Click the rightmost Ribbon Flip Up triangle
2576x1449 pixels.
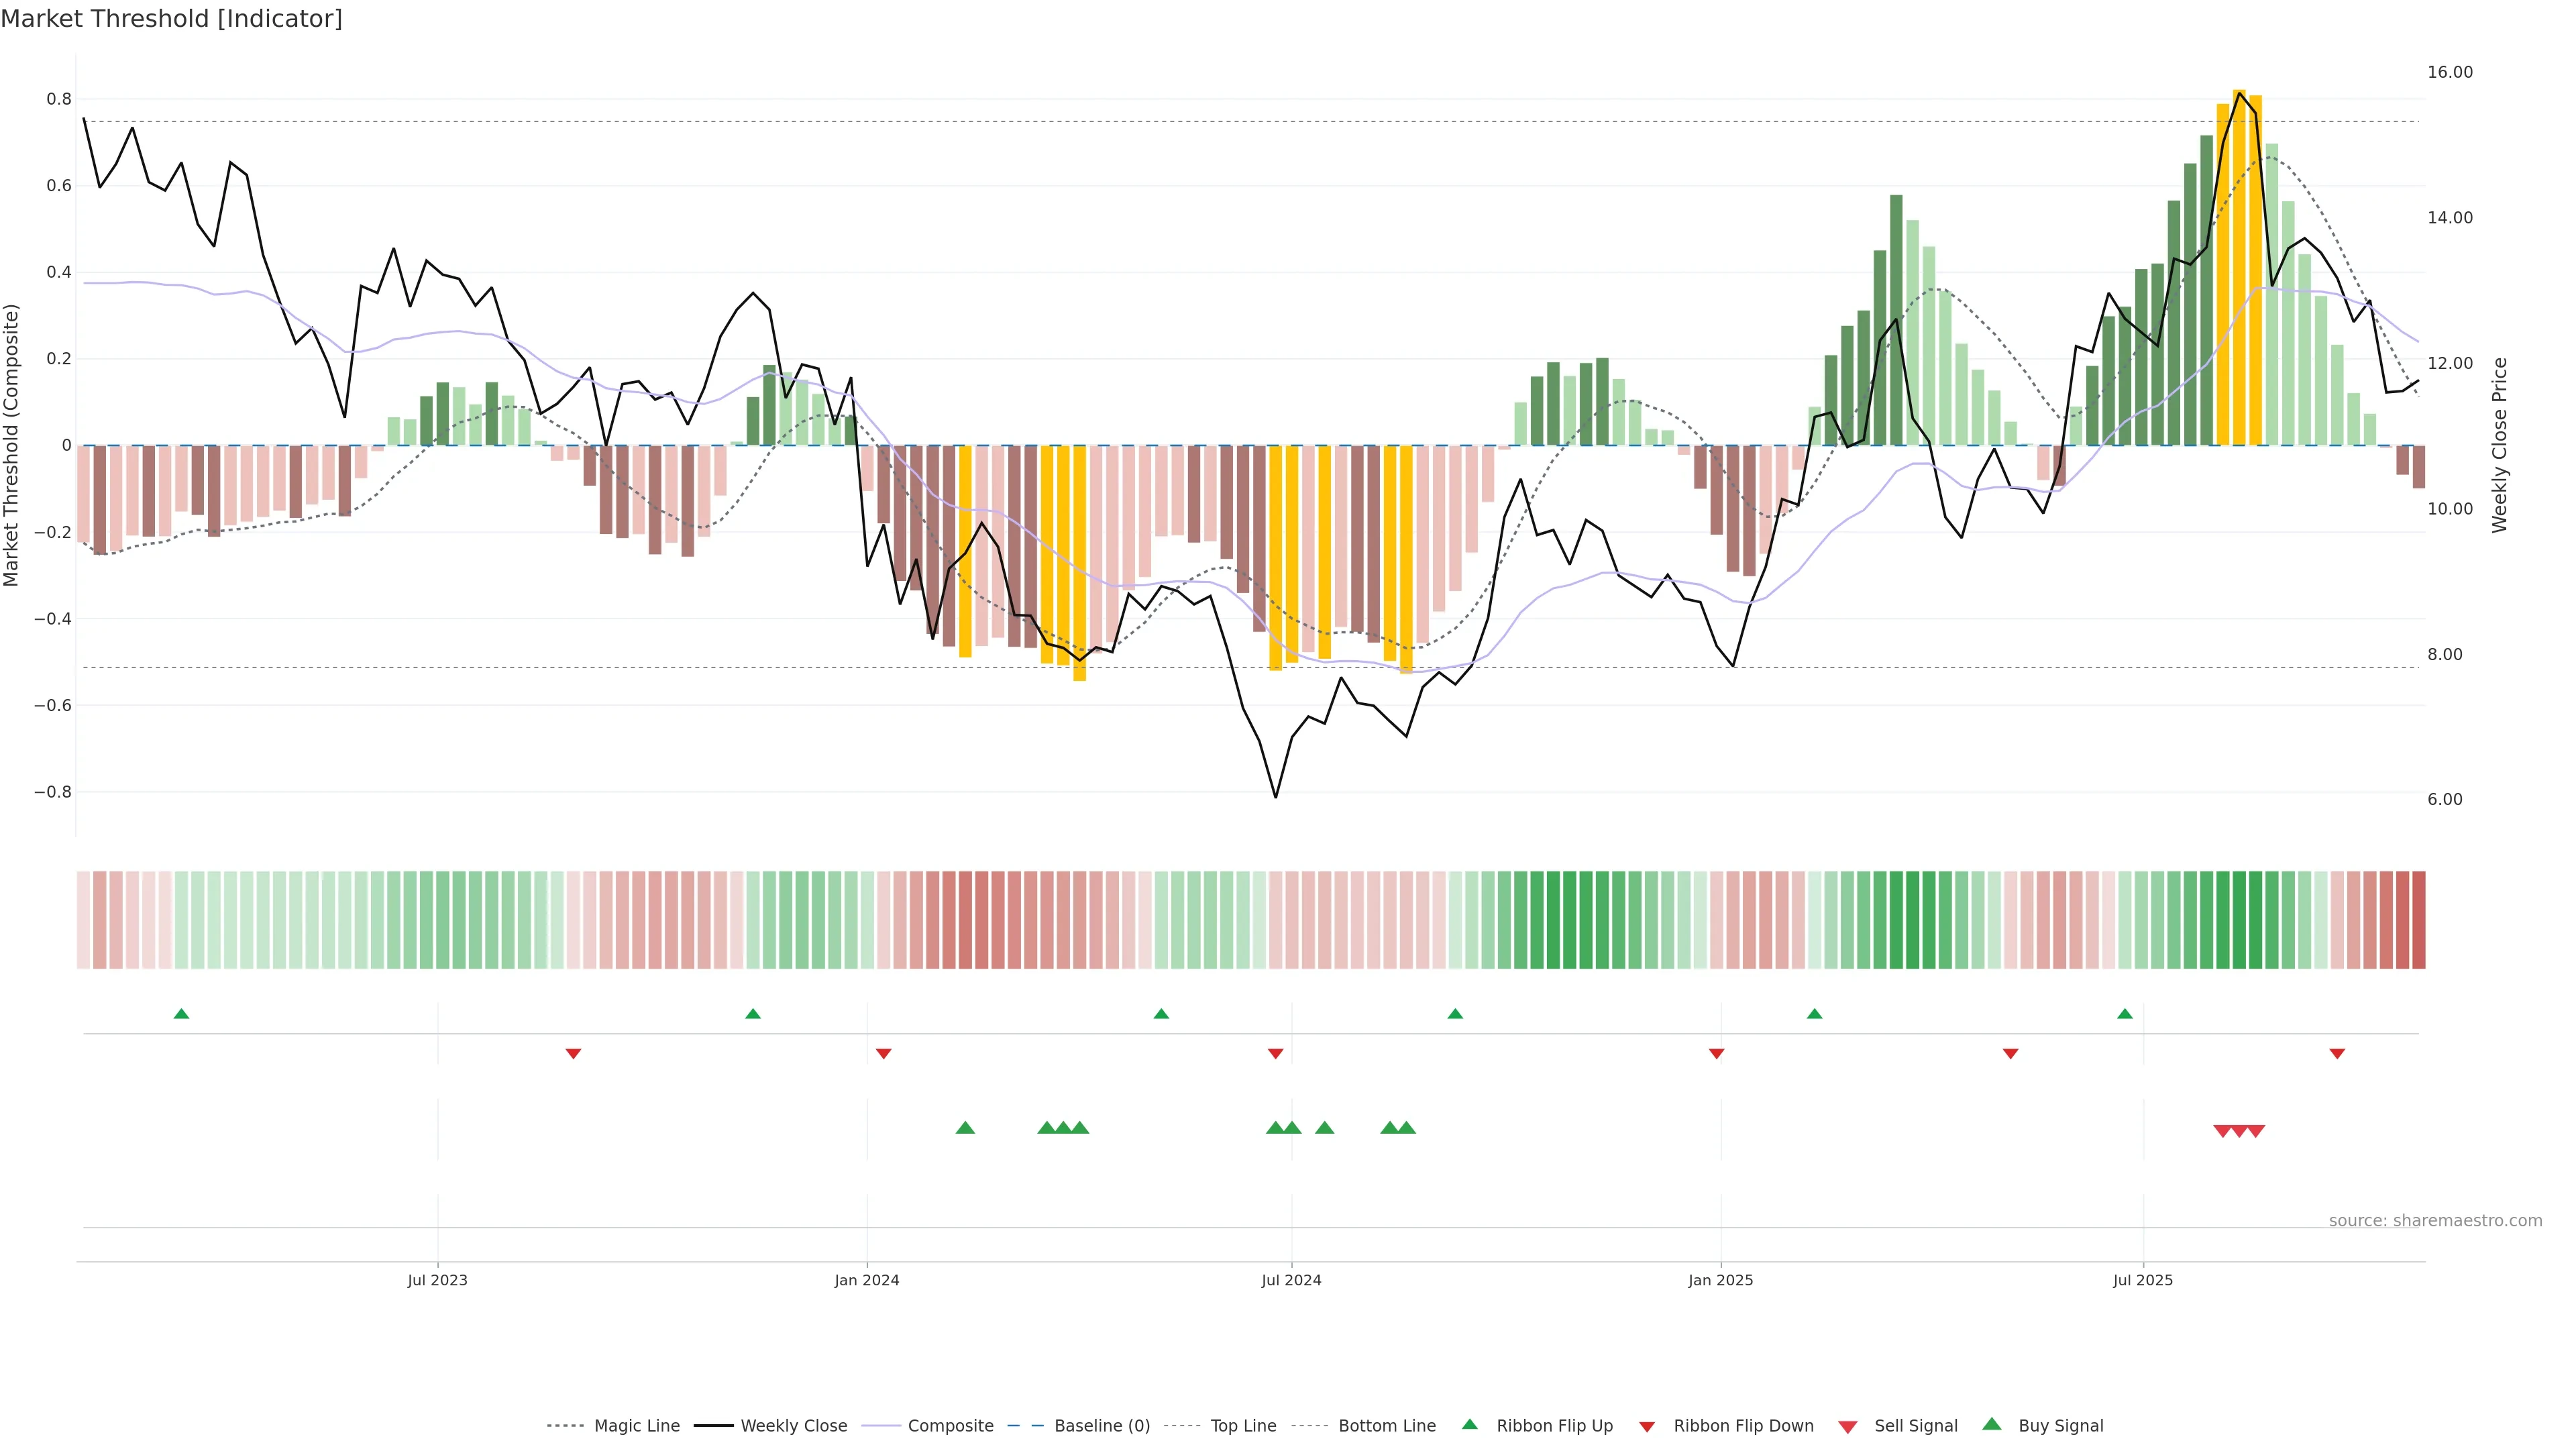click(2125, 1014)
